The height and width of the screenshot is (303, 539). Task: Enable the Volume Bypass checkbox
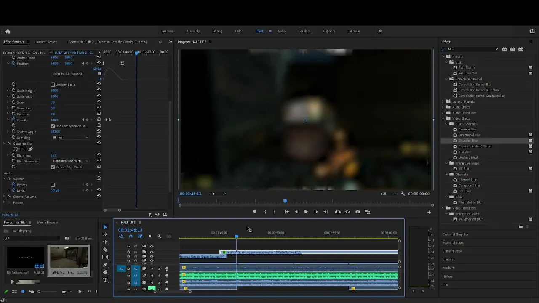pos(53,185)
